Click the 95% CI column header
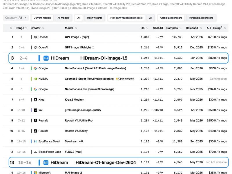 click(x=158, y=28)
